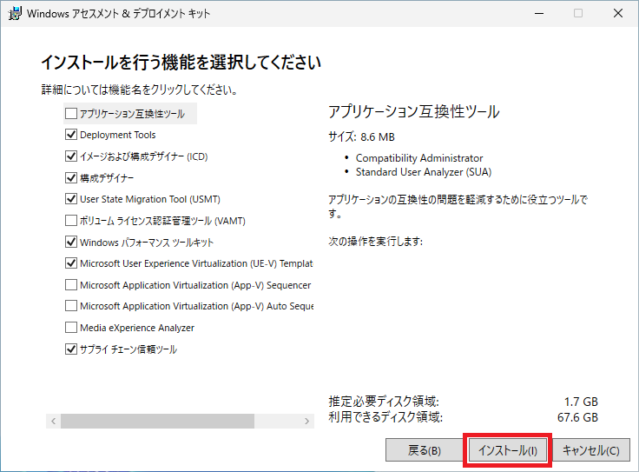Uncheck User State Migration Tool (USMT) checkbox
The width and height of the screenshot is (639, 472).
point(71,199)
